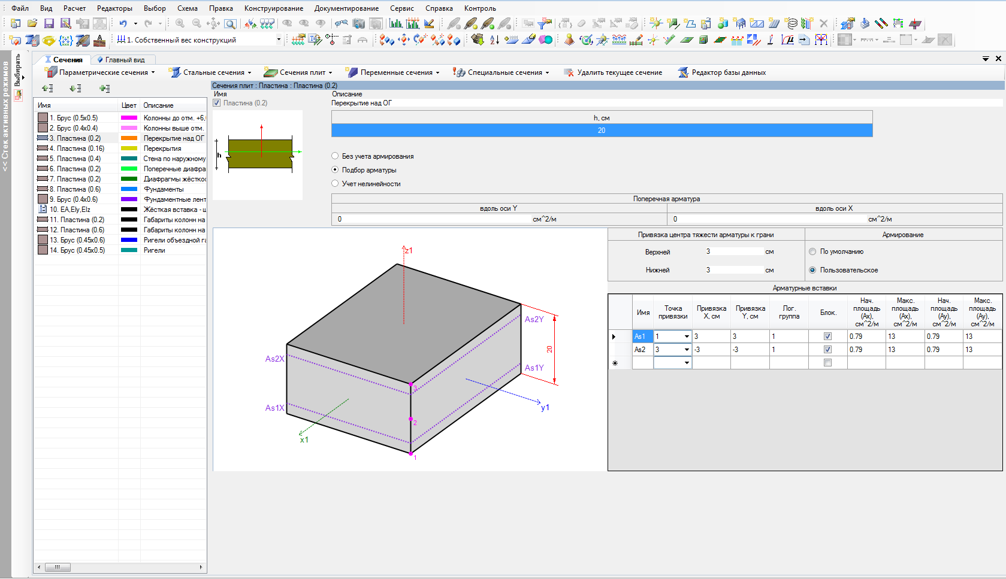This screenshot has height=579, width=1006.
Task: Click the mu coefficient graph icon
Action: tap(787, 40)
